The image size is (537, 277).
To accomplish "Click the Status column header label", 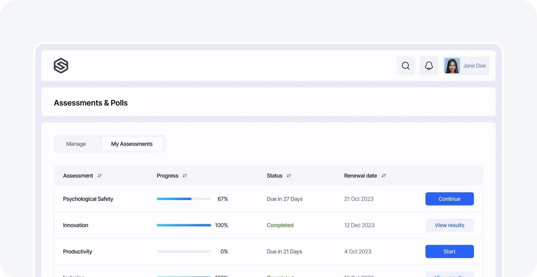I will (274, 176).
